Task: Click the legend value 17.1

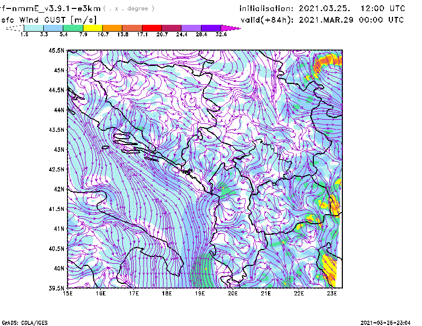Action: point(142,34)
